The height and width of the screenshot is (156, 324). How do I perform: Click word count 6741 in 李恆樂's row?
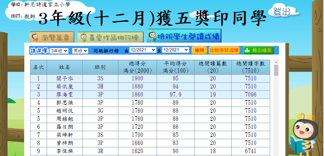tap(251, 151)
